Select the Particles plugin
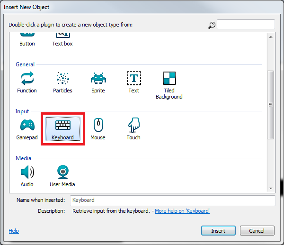 pos(62,82)
